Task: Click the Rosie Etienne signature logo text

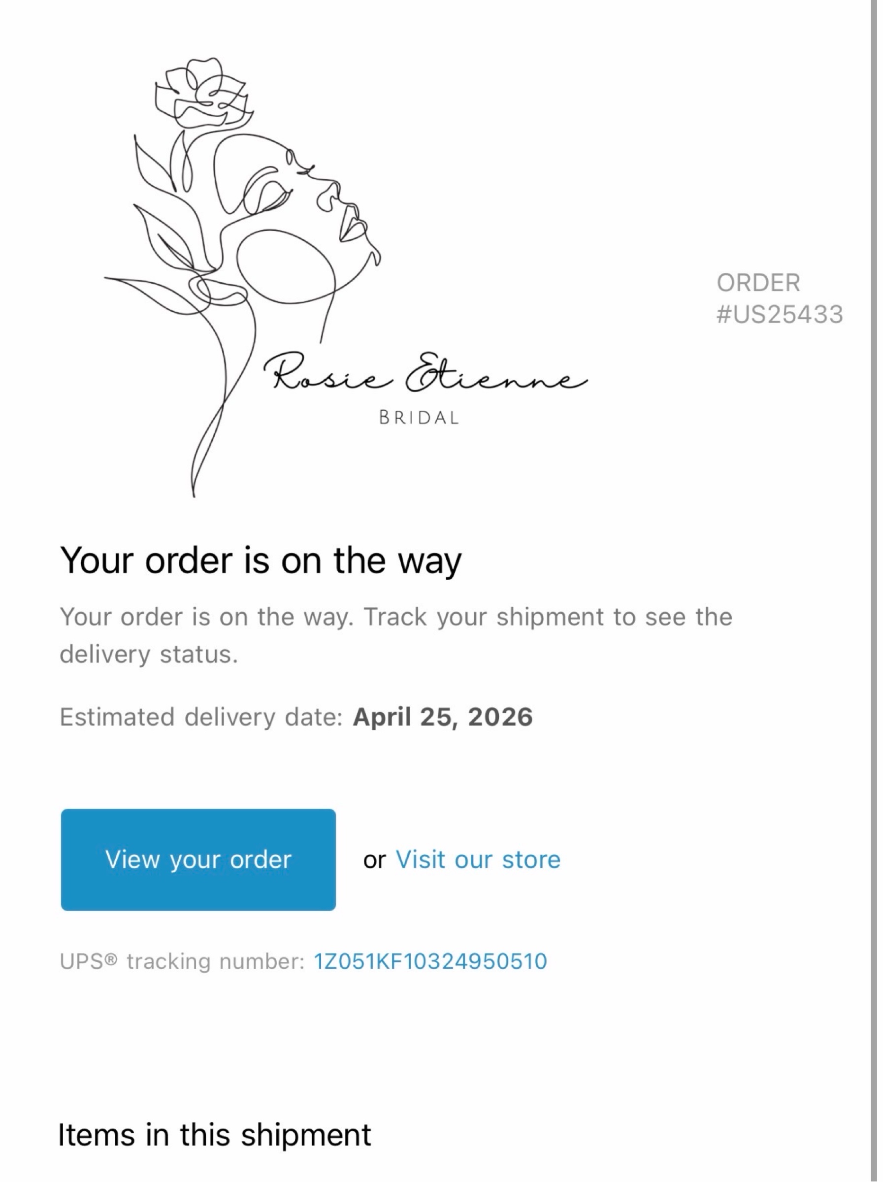Action: click(426, 373)
